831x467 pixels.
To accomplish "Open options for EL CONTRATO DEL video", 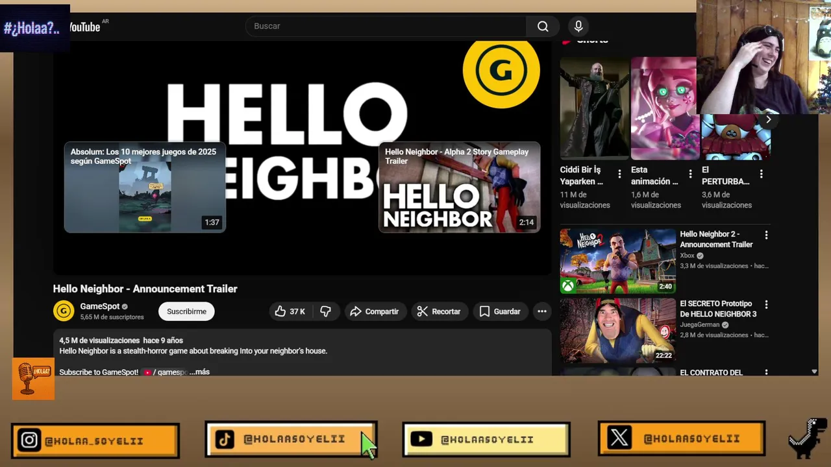I will [766, 372].
